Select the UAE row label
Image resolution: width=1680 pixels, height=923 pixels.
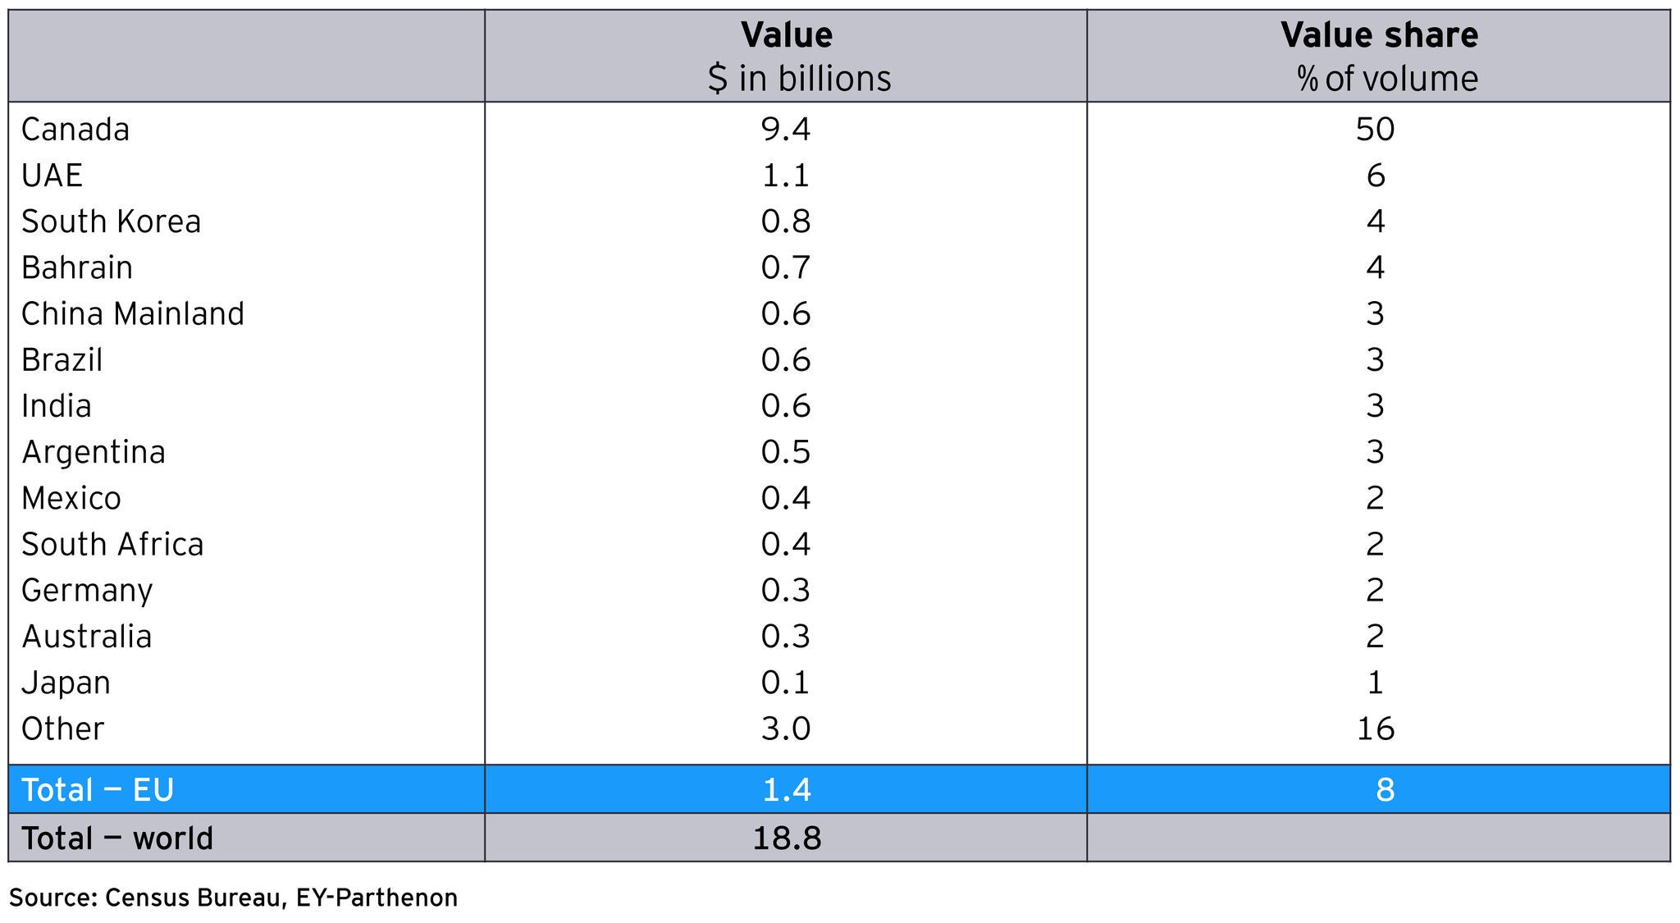pos(52,176)
